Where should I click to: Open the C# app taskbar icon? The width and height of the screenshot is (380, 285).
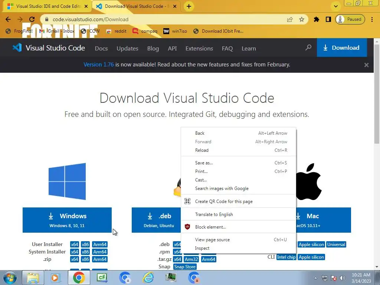102,278
